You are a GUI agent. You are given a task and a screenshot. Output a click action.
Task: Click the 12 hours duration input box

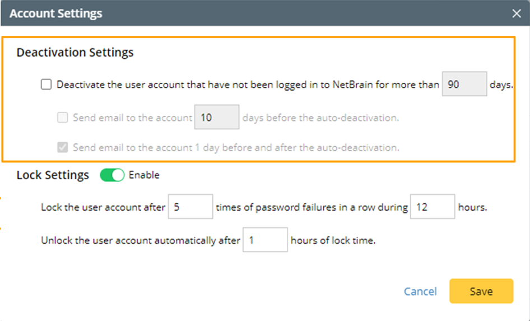(432, 207)
